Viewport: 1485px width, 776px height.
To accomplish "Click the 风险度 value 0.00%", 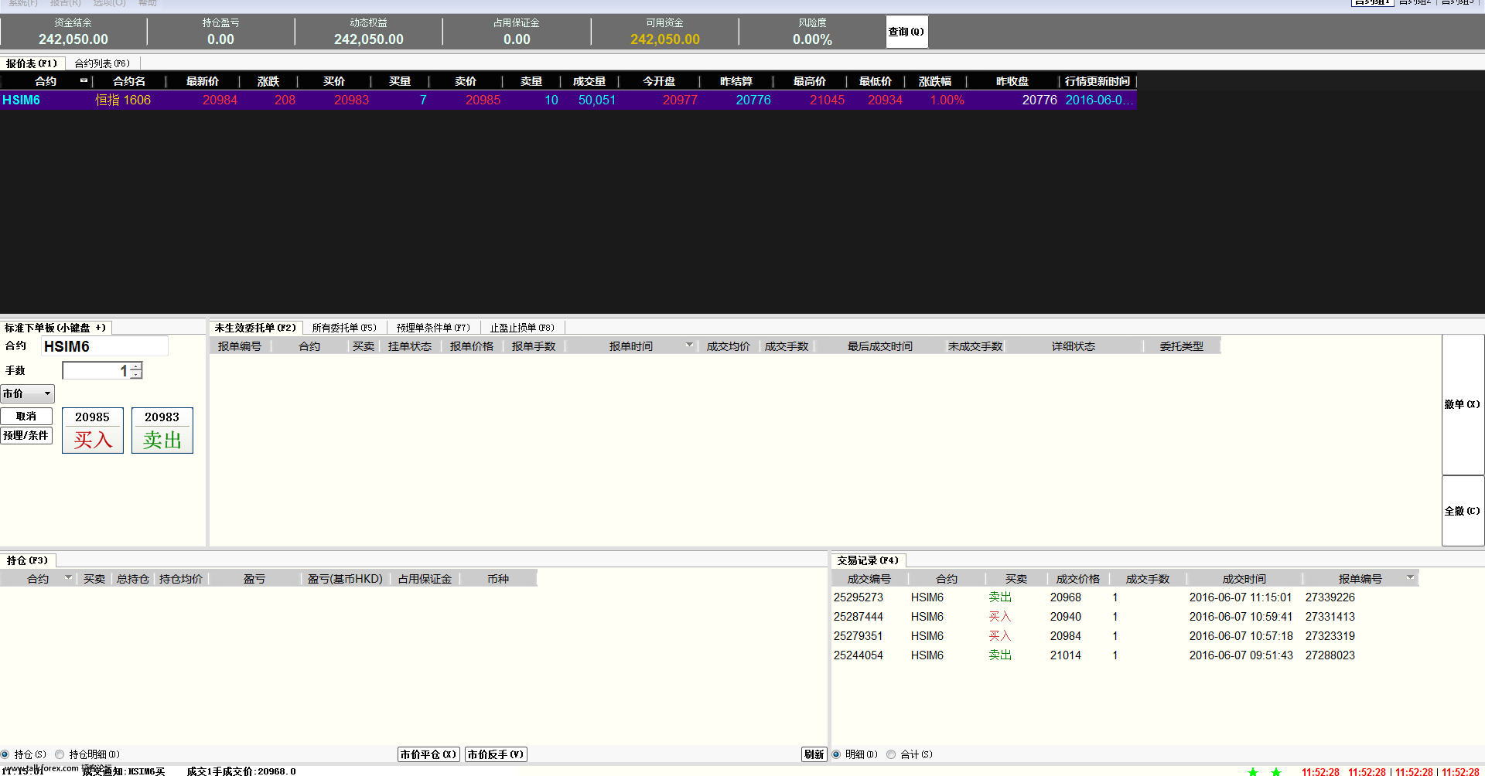I will [x=812, y=39].
